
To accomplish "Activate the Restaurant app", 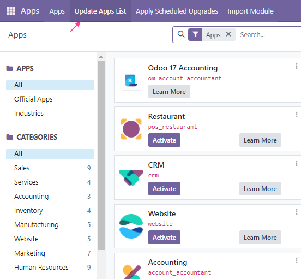I will pyautogui.click(x=164, y=140).
